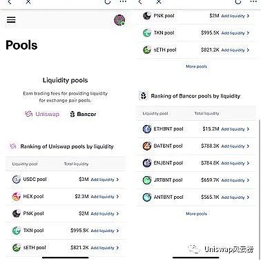Select the Uniswap tab
Viewport: 261px width, 261px height.
click(x=42, y=114)
